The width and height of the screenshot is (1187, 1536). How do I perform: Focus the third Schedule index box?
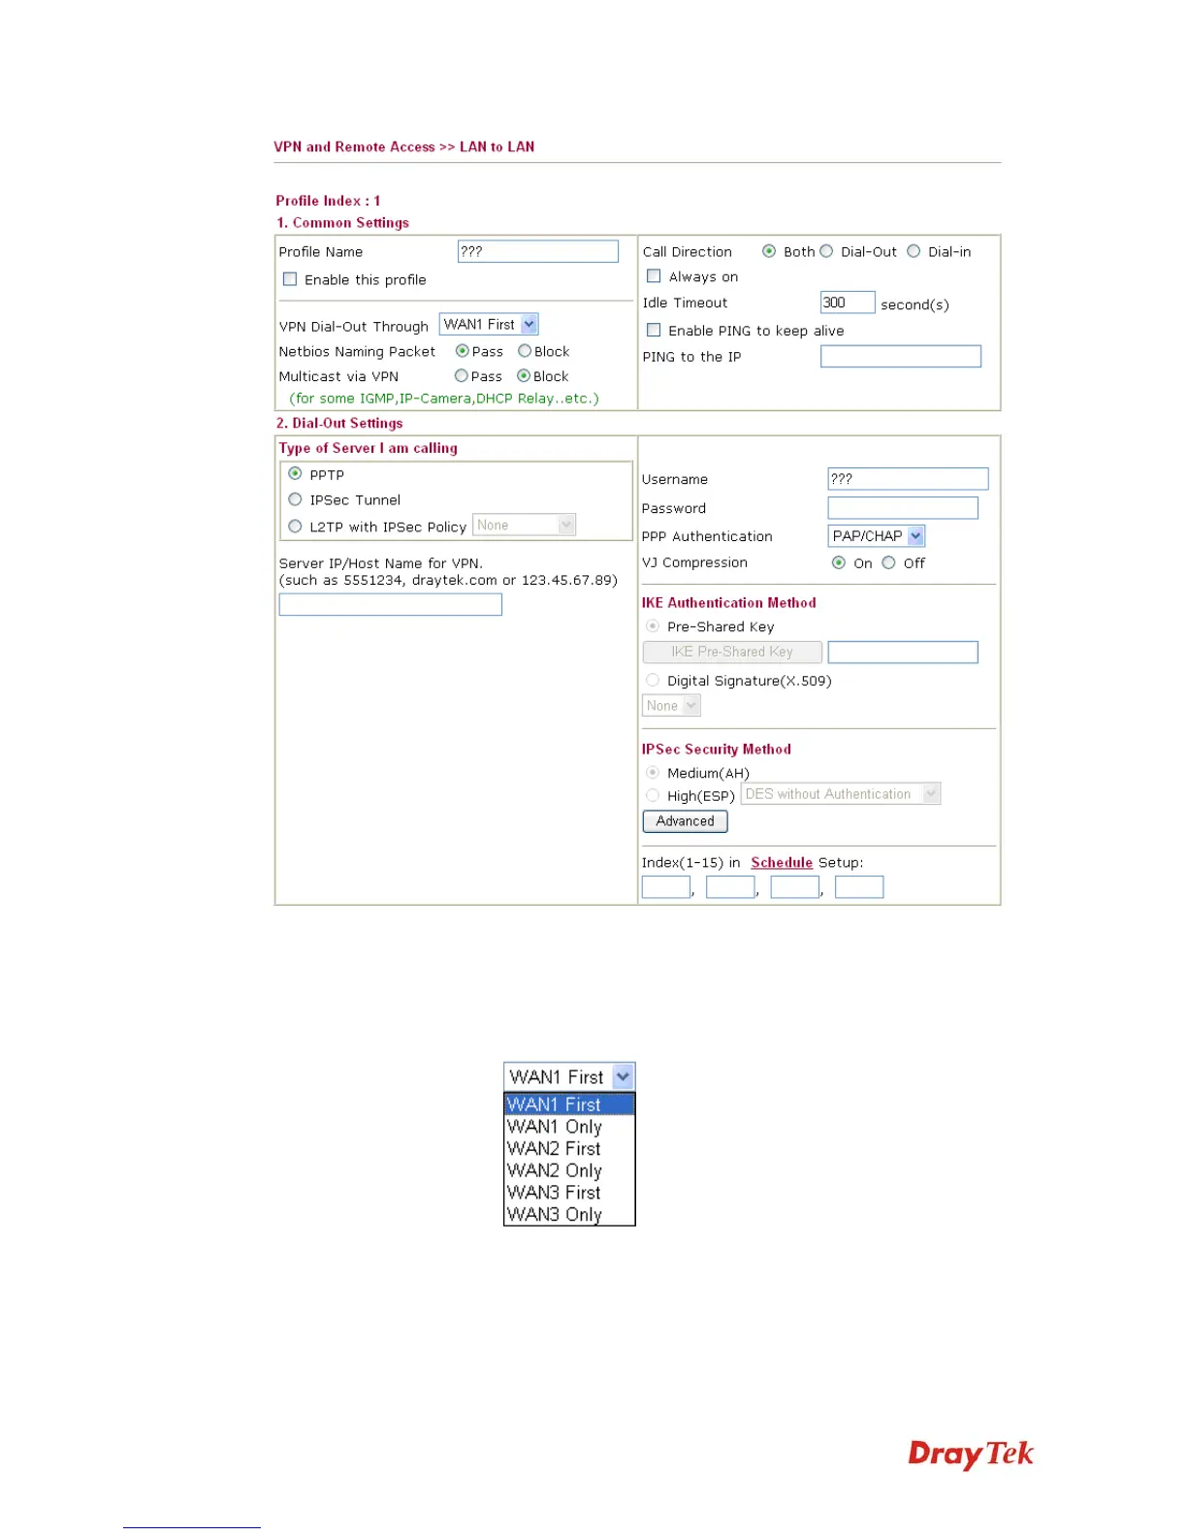pos(795,887)
